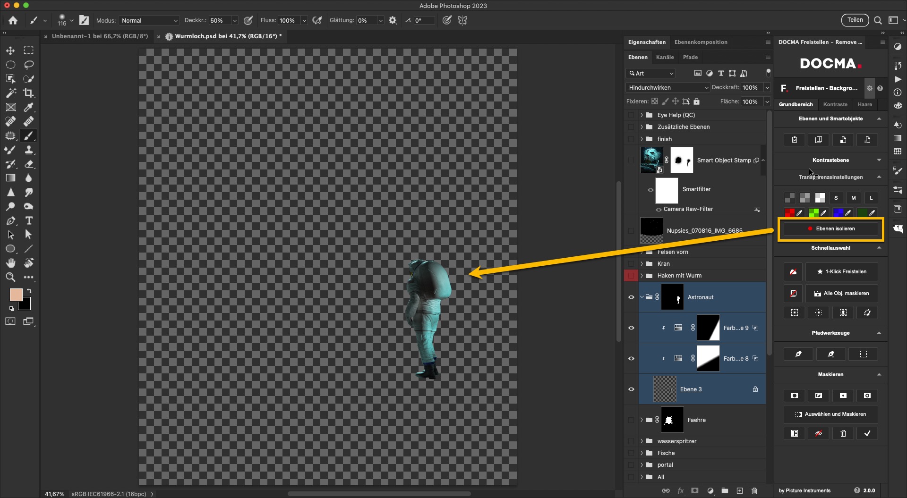Viewport: 907px width, 498px height.
Task: Switch to the Kanäle tab
Action: point(665,57)
